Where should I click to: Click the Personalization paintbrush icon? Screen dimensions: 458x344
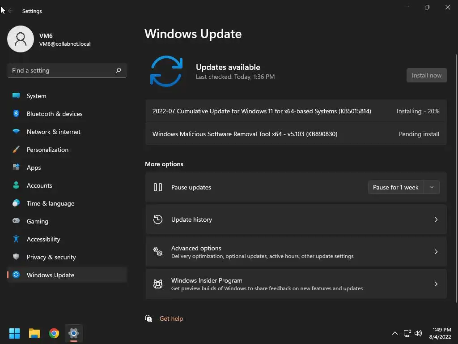pos(16,150)
